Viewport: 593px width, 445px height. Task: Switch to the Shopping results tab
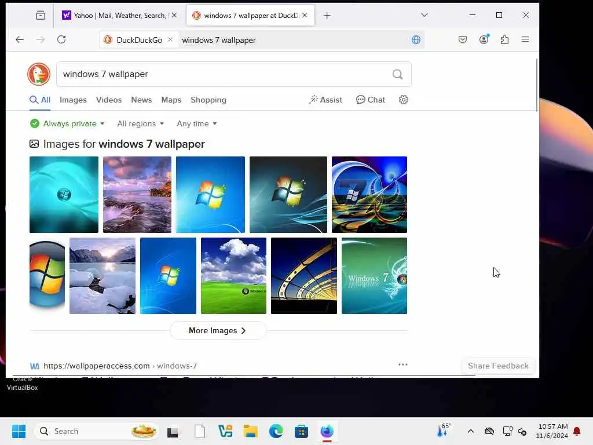pos(208,100)
